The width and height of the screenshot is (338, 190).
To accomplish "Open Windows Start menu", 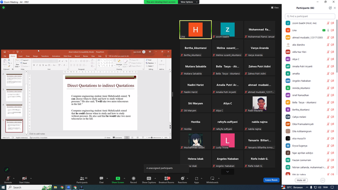I will pos(3,187).
